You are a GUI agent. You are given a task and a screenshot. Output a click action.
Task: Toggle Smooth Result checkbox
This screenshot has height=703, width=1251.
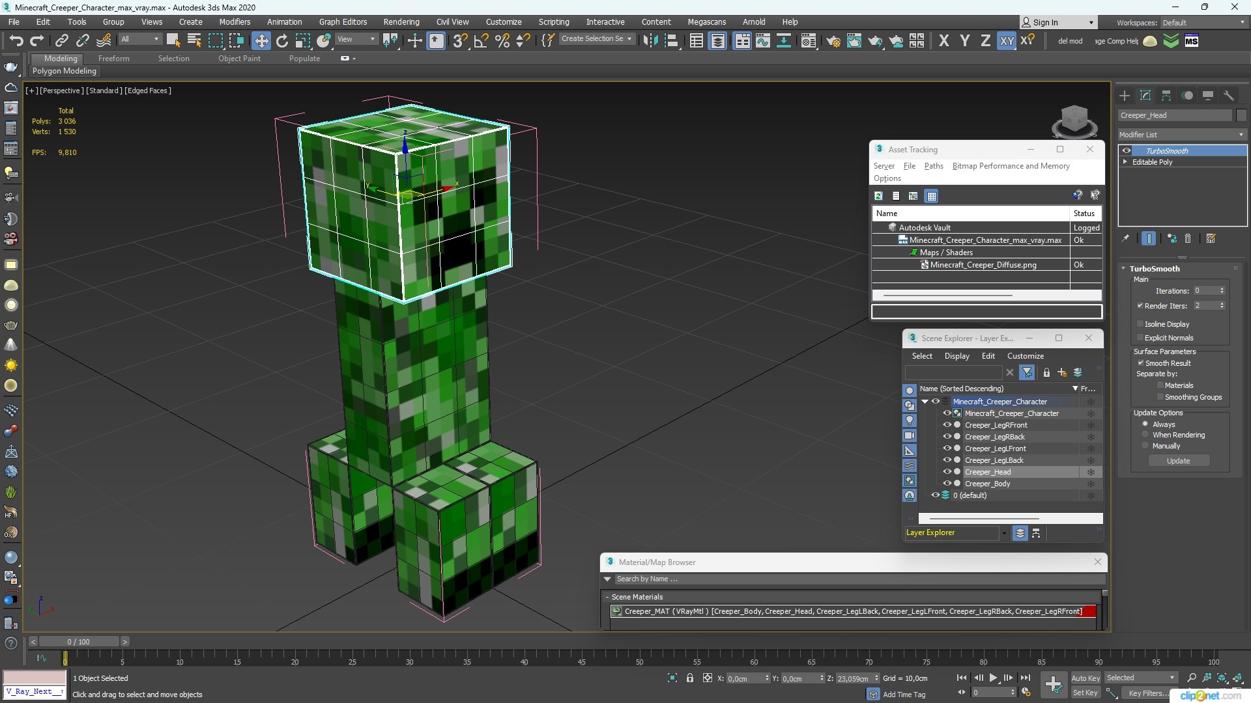1141,363
